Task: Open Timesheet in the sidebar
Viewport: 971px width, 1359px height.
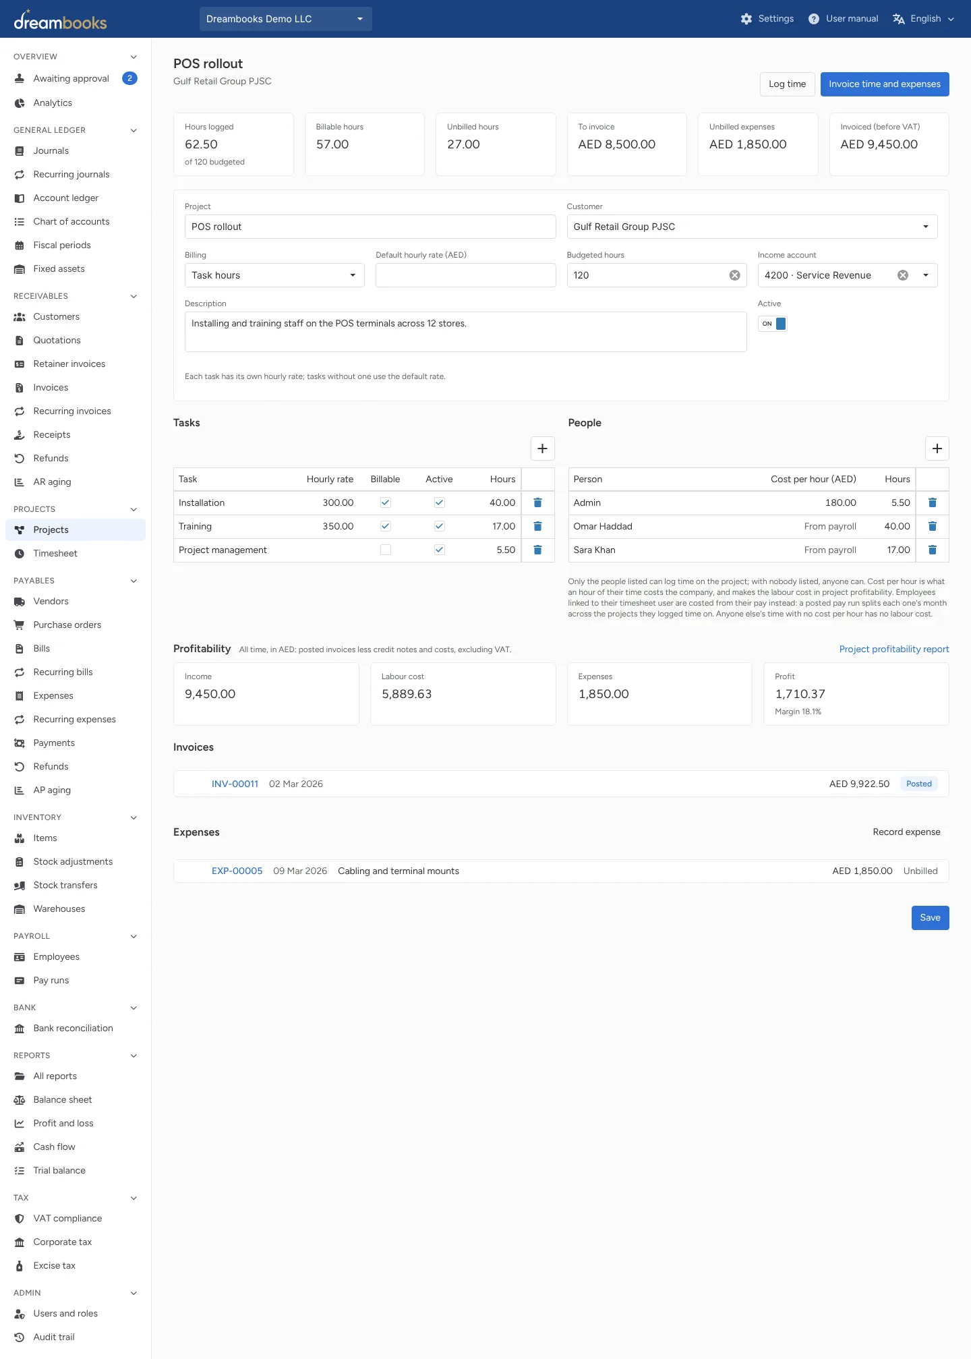Action: [x=76, y=554]
